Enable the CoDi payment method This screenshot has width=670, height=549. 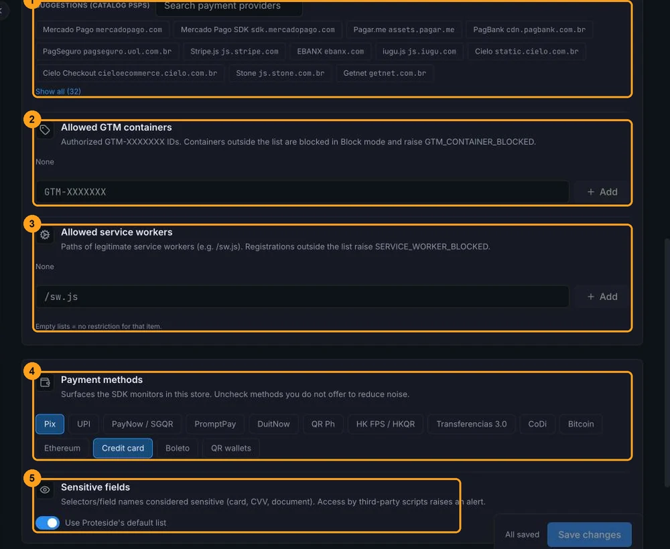tap(537, 424)
